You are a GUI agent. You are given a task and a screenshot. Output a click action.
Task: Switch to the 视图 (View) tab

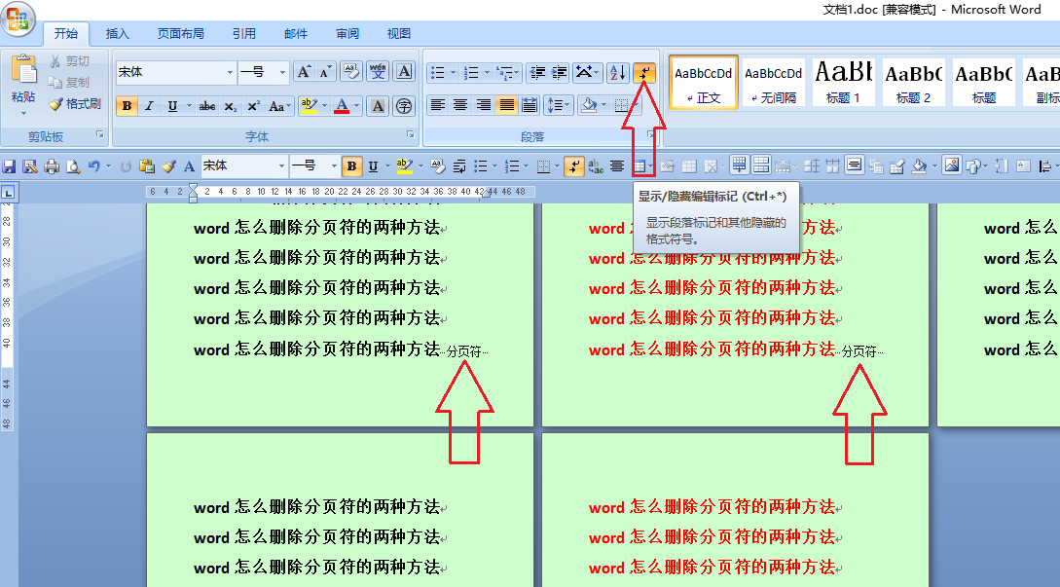click(x=398, y=33)
